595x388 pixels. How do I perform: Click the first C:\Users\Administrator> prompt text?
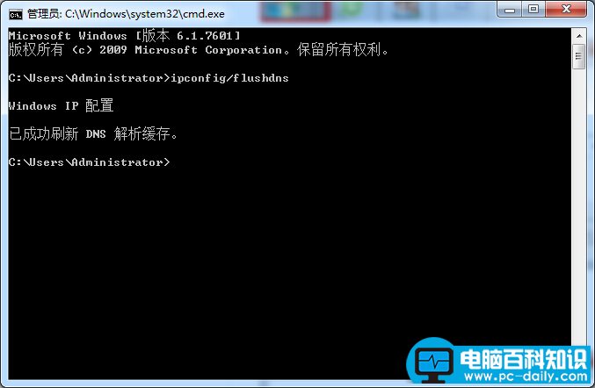pos(90,78)
